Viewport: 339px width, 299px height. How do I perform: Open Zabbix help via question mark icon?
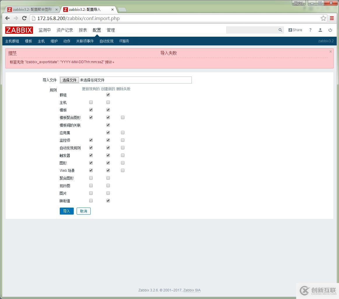[310, 30]
